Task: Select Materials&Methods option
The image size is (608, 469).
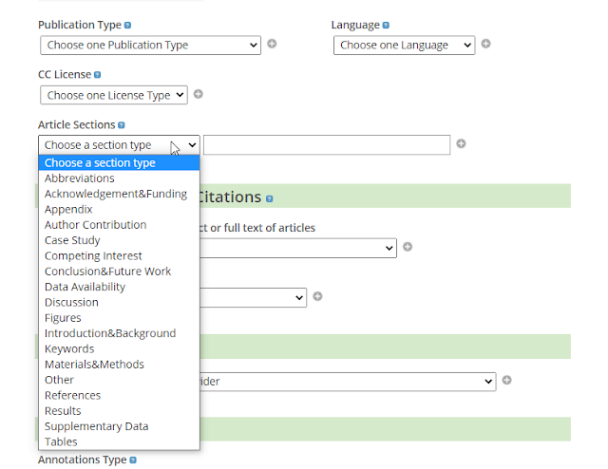Action: click(119, 365)
